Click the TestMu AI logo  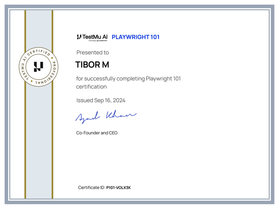click(x=92, y=38)
